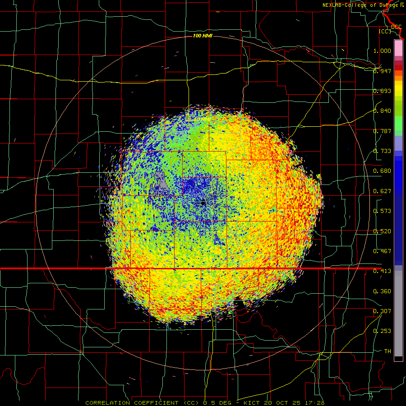This screenshot has height=406, width=406.
Task: Click the black radar site dot at center
Action: tap(203, 203)
